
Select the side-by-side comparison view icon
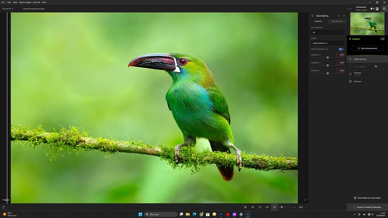pyautogui.click(x=267, y=207)
